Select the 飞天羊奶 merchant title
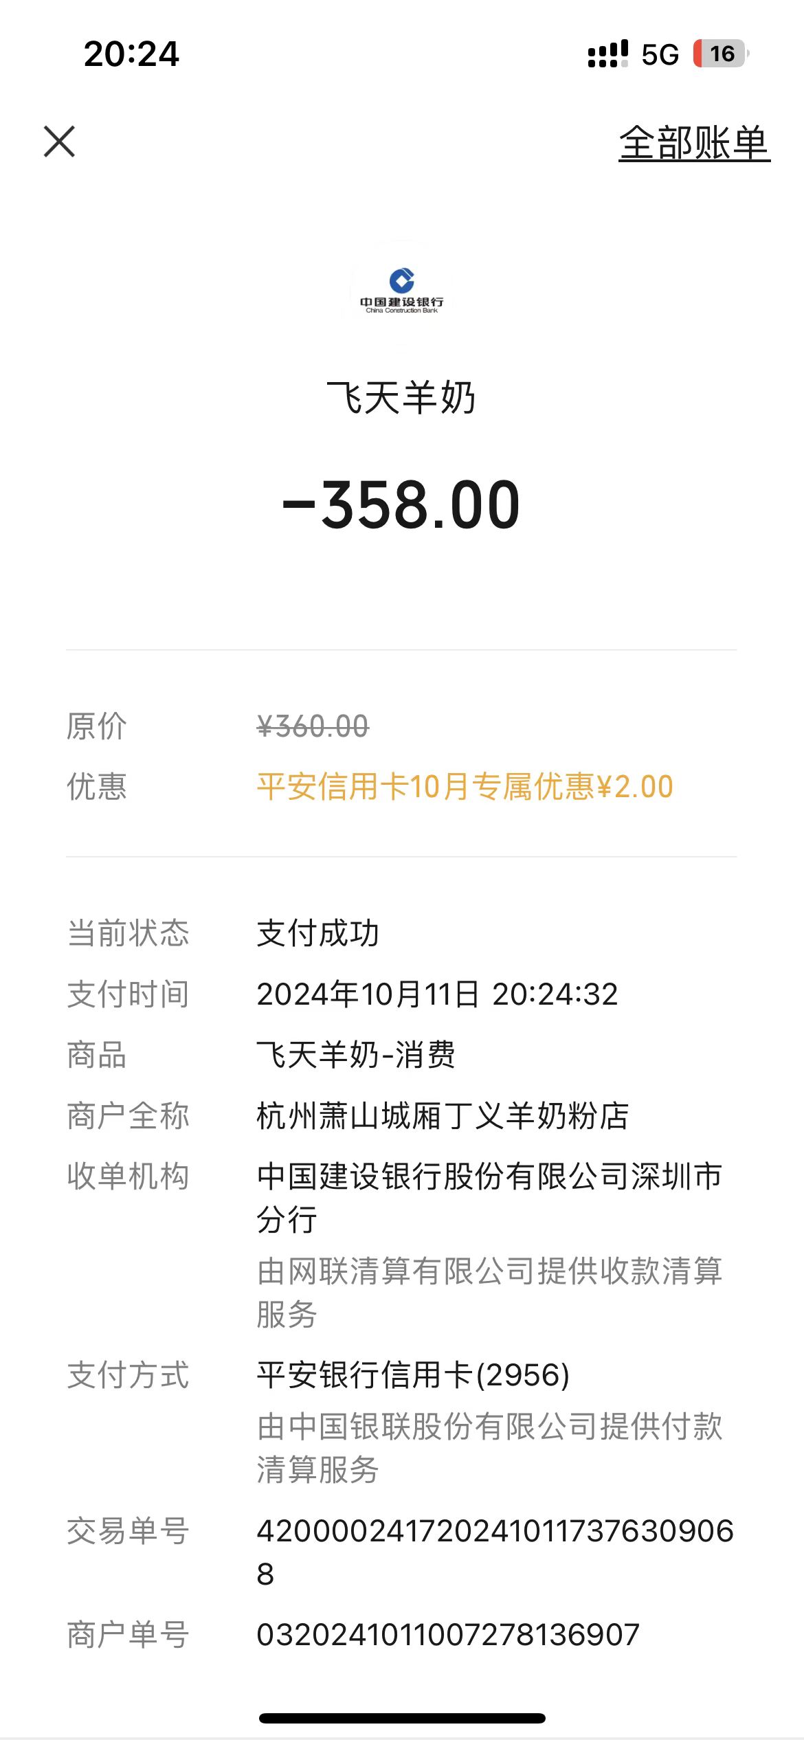The width and height of the screenshot is (804, 1740). [401, 397]
